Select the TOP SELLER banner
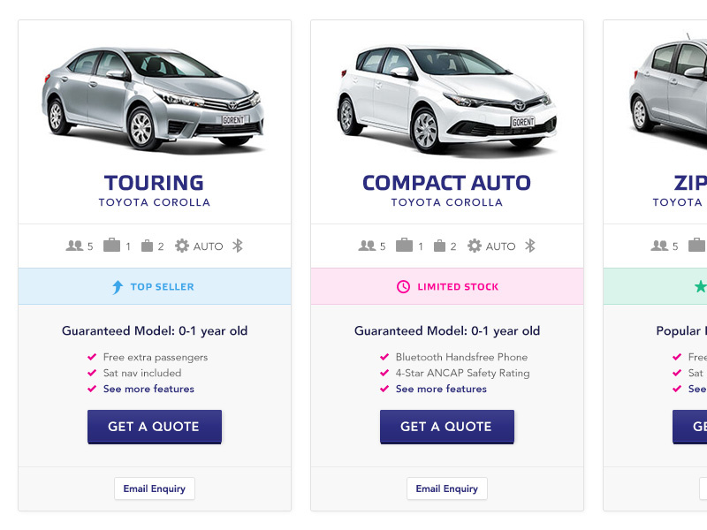Screen dimensions: 707x530 [155, 286]
